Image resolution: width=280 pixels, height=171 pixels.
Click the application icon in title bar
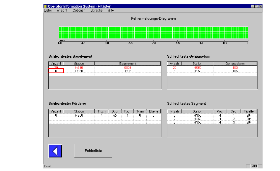click(46, 6)
